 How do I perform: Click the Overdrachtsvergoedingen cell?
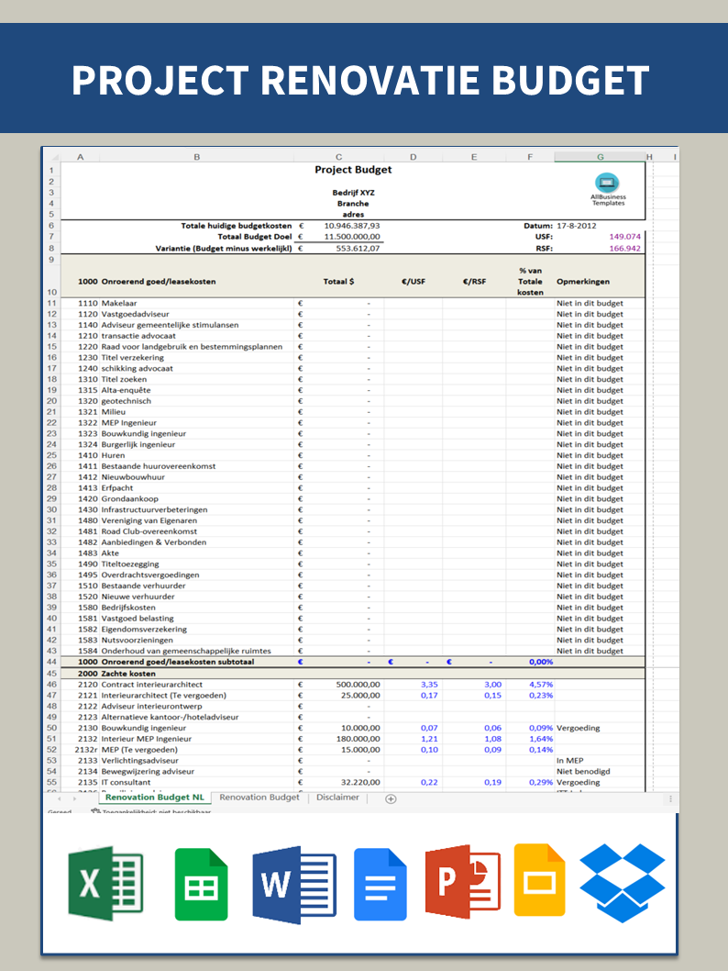tap(150, 575)
